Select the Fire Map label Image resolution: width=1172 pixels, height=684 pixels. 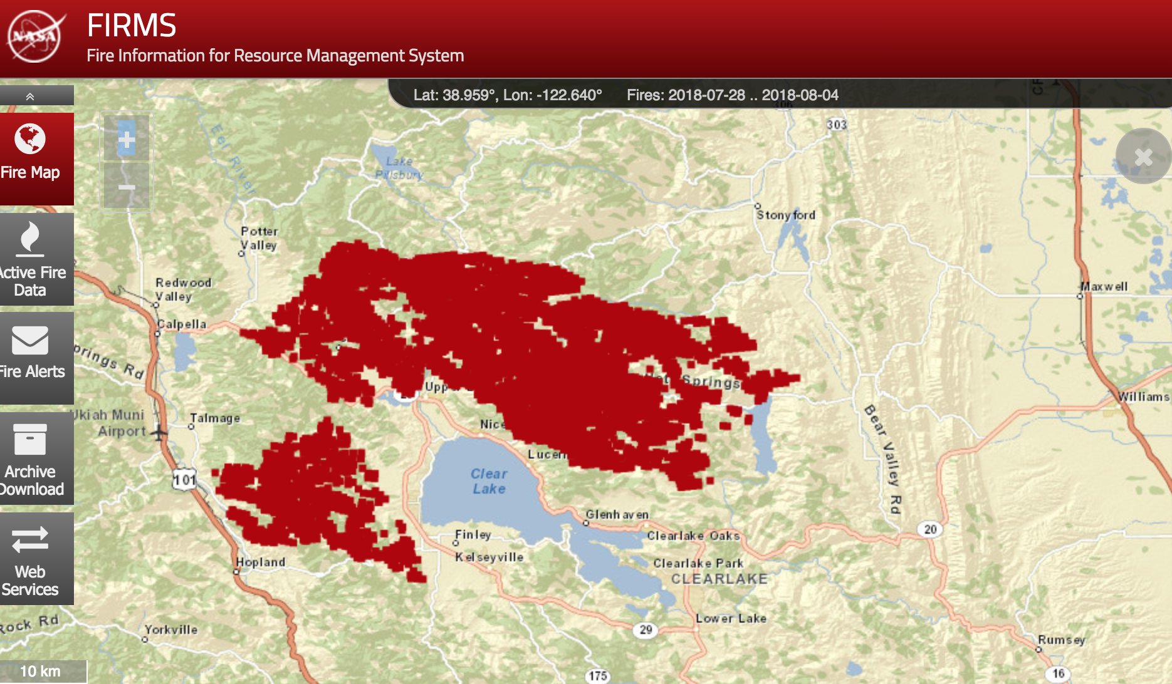click(30, 172)
